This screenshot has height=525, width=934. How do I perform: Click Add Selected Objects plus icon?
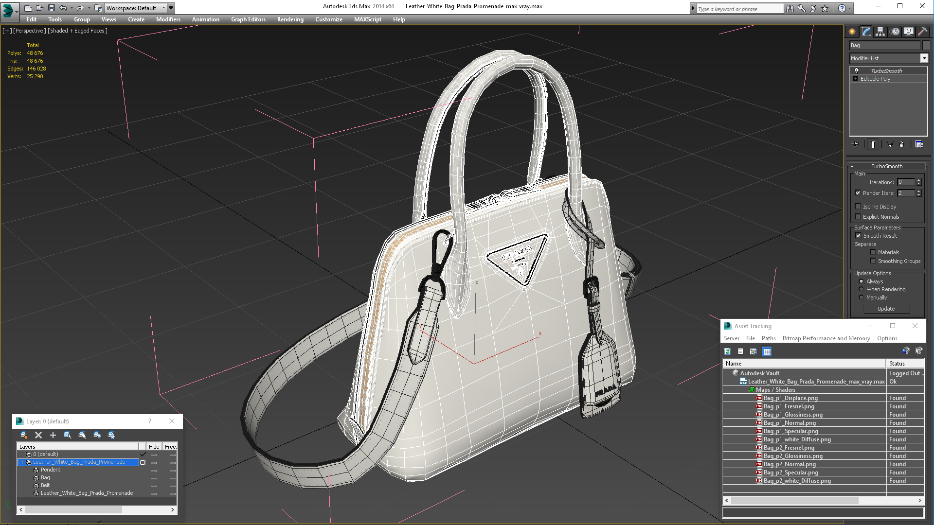point(53,435)
